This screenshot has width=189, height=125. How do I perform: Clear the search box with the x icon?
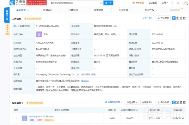click(x=101, y=3)
